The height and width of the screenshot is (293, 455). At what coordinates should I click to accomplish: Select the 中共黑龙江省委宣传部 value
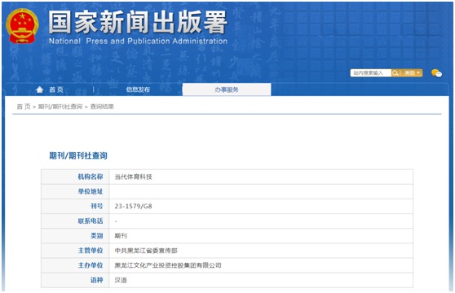(x=146, y=251)
